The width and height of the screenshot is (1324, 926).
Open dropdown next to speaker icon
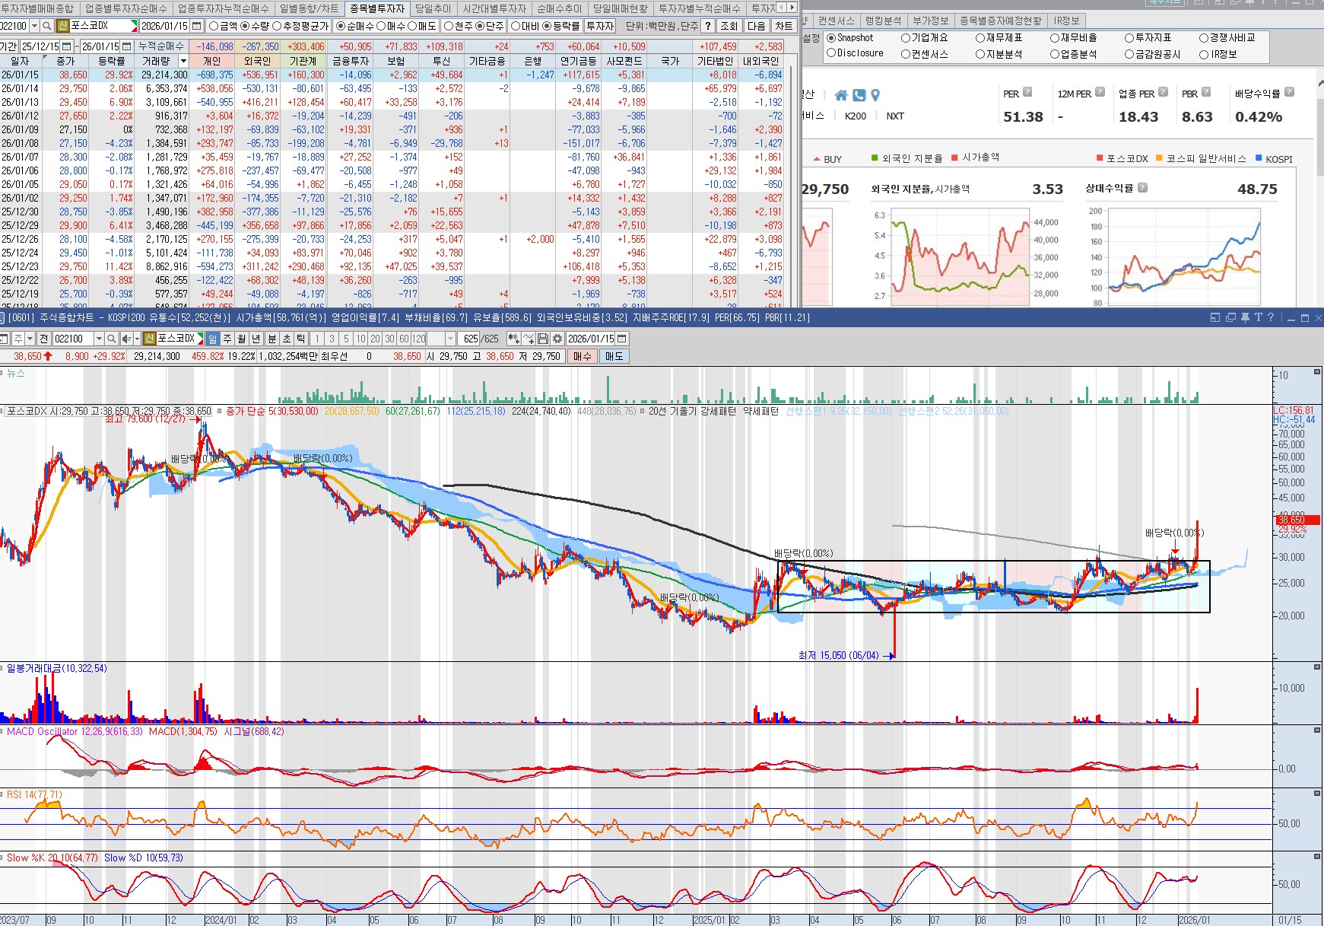[137, 339]
